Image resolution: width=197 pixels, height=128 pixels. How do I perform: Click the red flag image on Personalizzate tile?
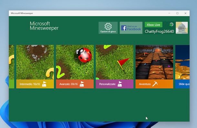pyautogui.click(x=123, y=64)
